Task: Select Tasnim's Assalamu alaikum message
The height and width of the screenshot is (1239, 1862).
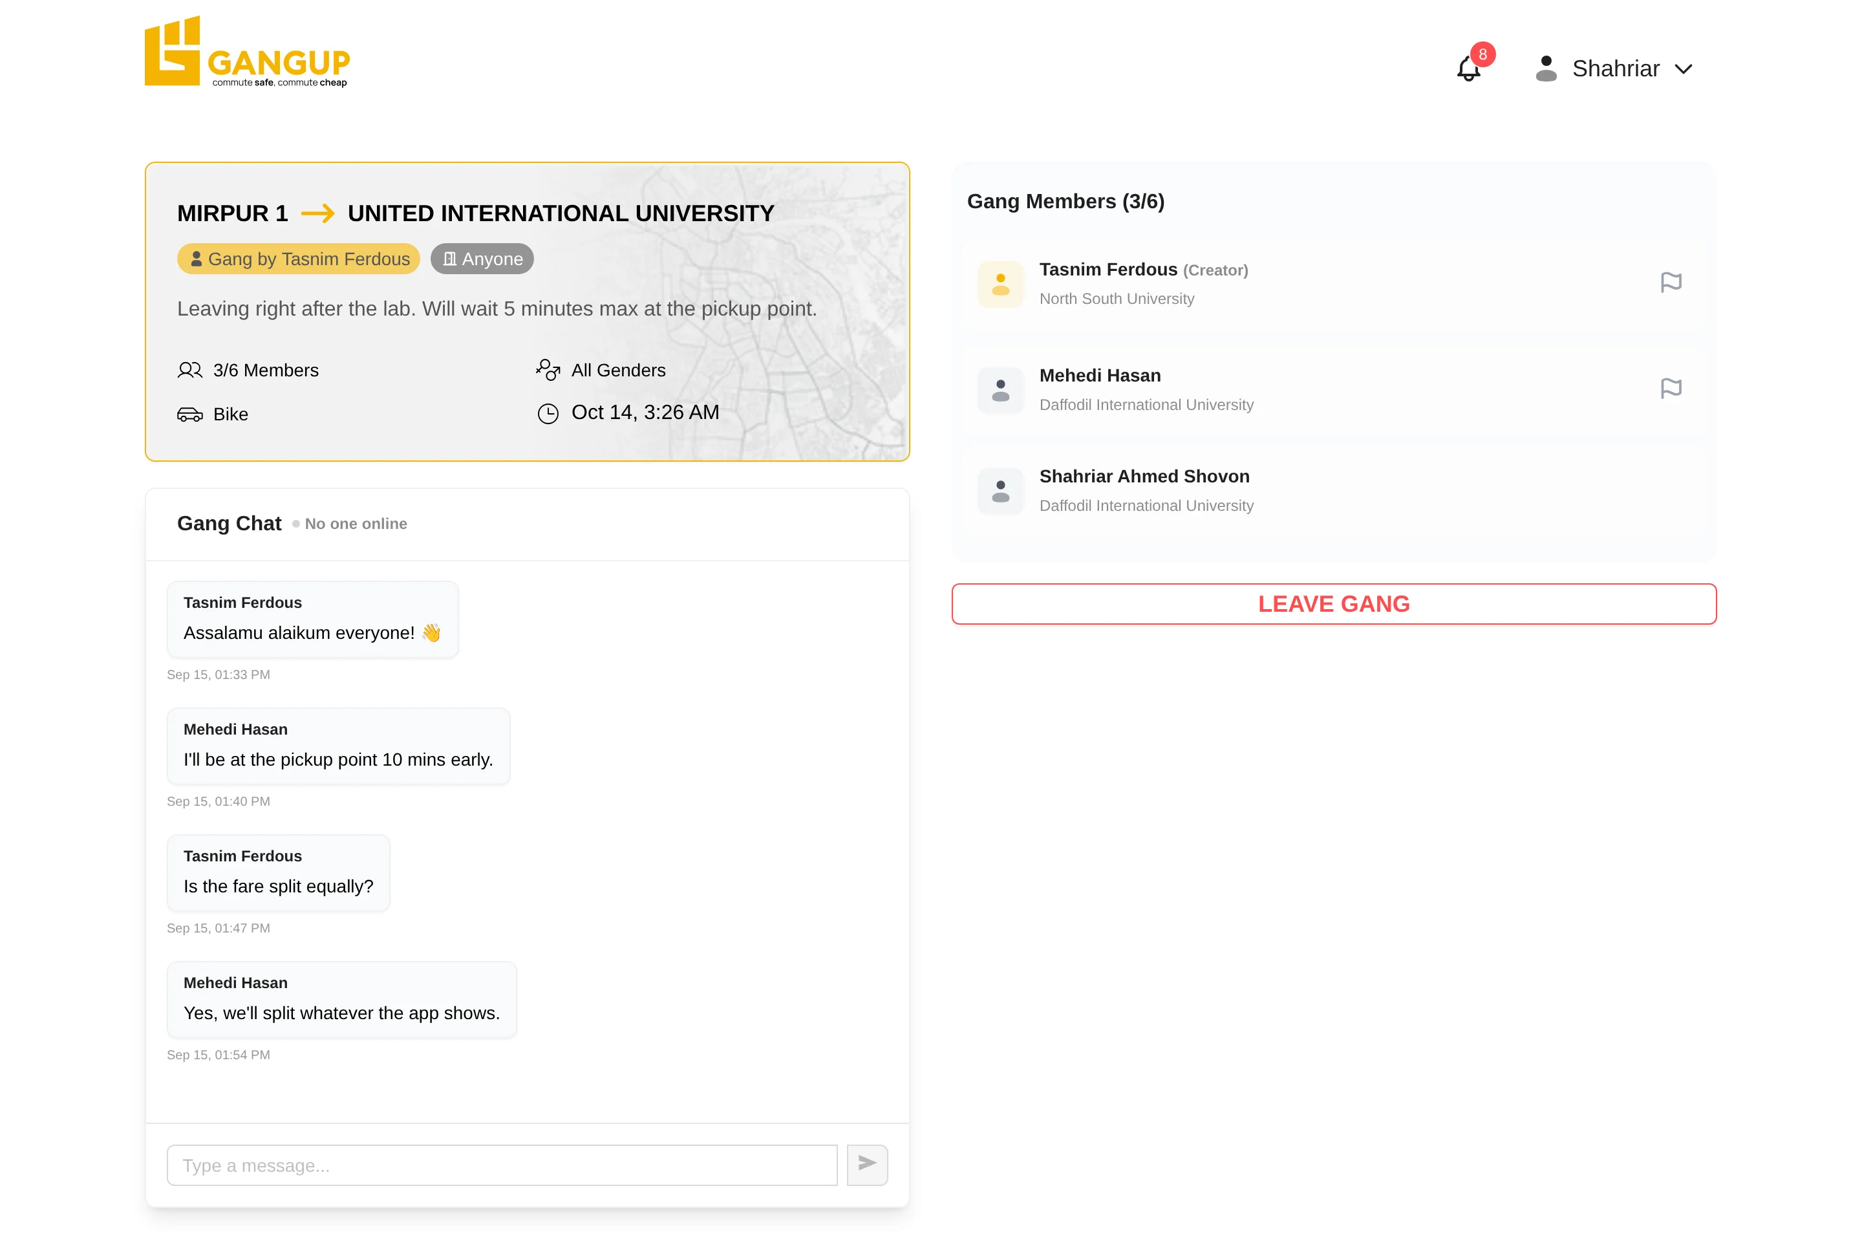Action: pos(313,619)
